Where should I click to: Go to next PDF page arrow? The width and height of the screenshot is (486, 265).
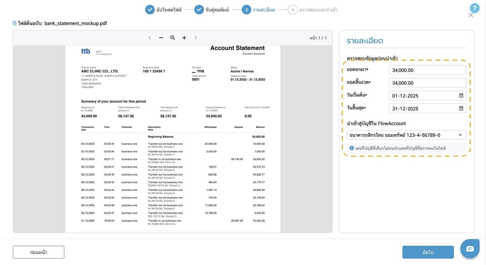196,38
